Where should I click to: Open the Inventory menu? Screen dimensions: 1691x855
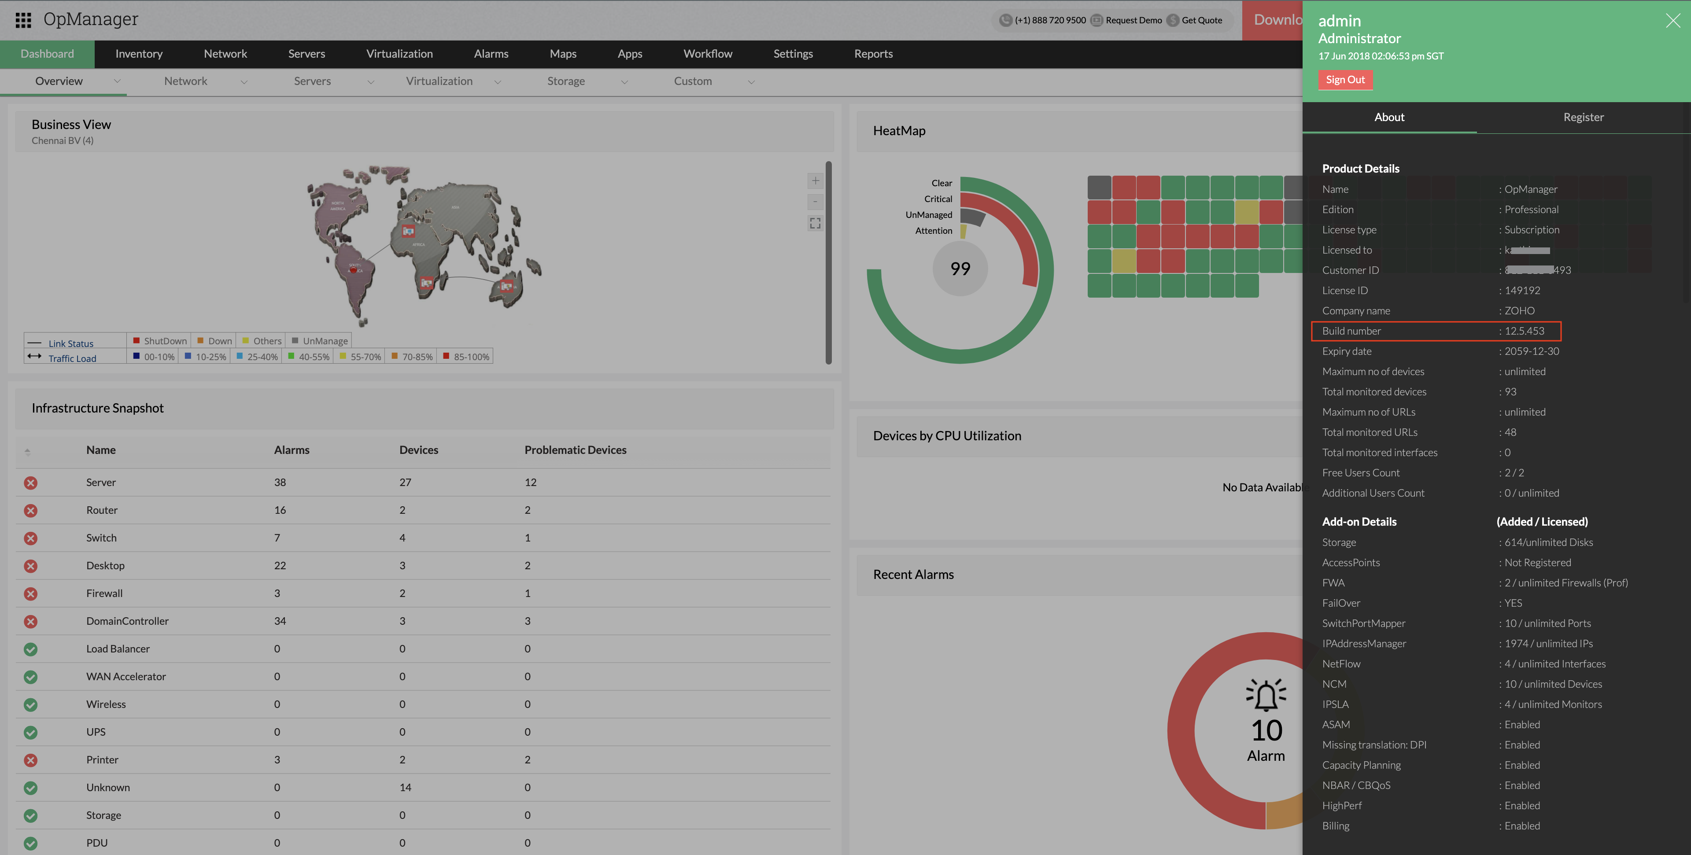pyautogui.click(x=139, y=54)
